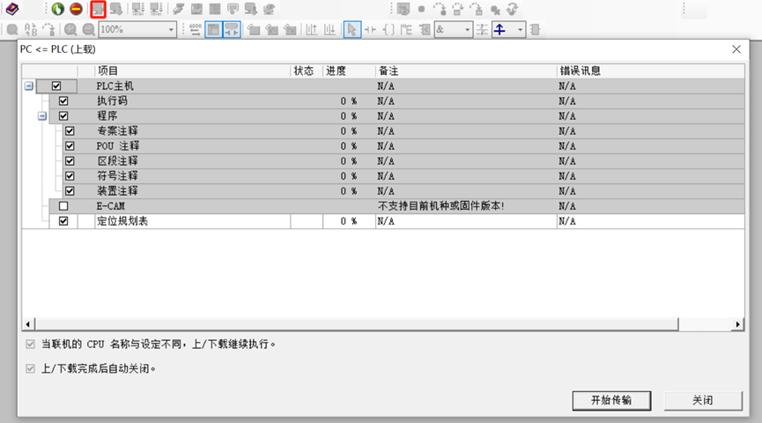Select the 符号注释 row label

[117, 176]
